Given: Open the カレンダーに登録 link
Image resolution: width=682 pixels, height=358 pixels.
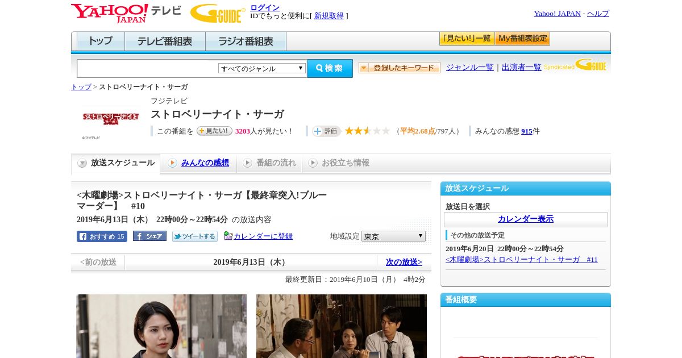Looking at the screenshot, I should tap(263, 236).
